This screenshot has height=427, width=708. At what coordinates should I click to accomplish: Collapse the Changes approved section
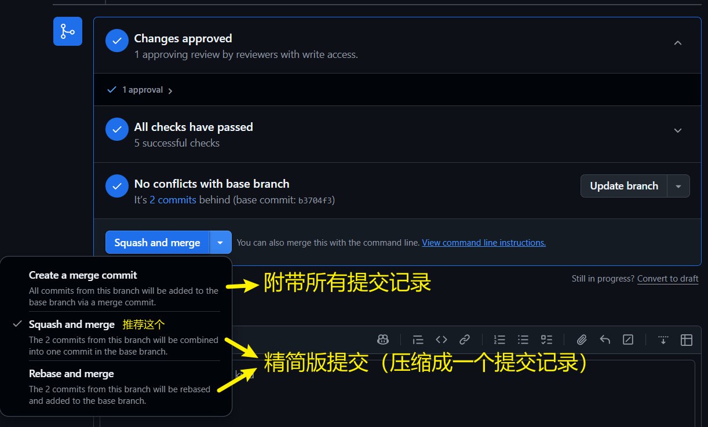(x=678, y=43)
